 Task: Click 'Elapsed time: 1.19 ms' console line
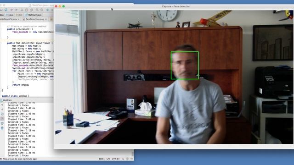[21, 147]
